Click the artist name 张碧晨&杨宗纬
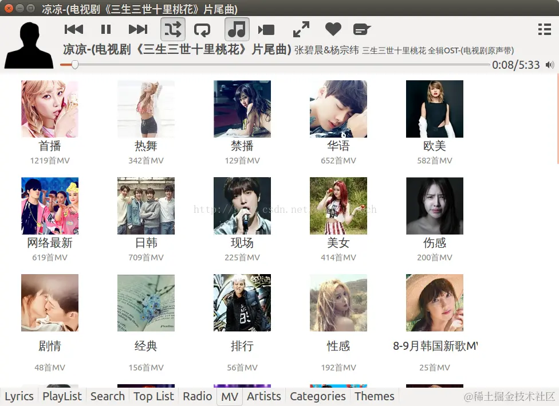This screenshot has width=559, height=406. click(326, 50)
